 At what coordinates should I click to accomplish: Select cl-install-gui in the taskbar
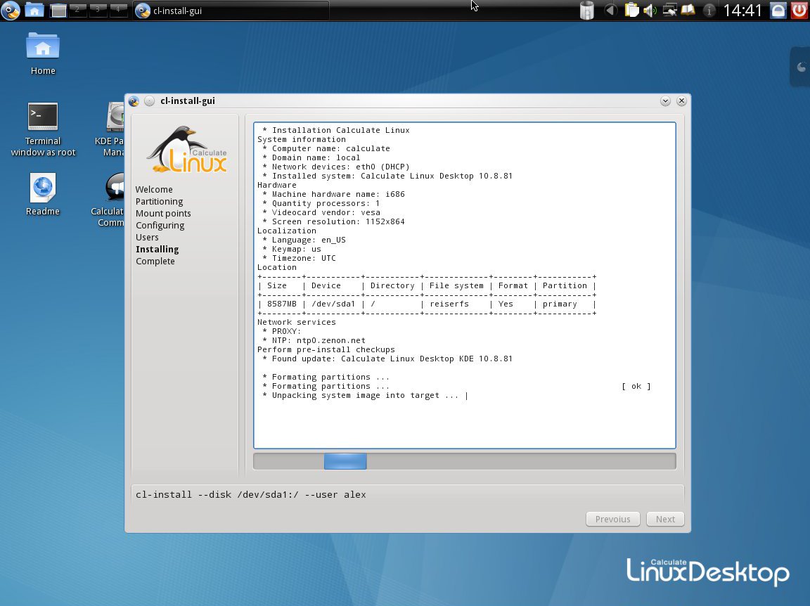coord(231,11)
